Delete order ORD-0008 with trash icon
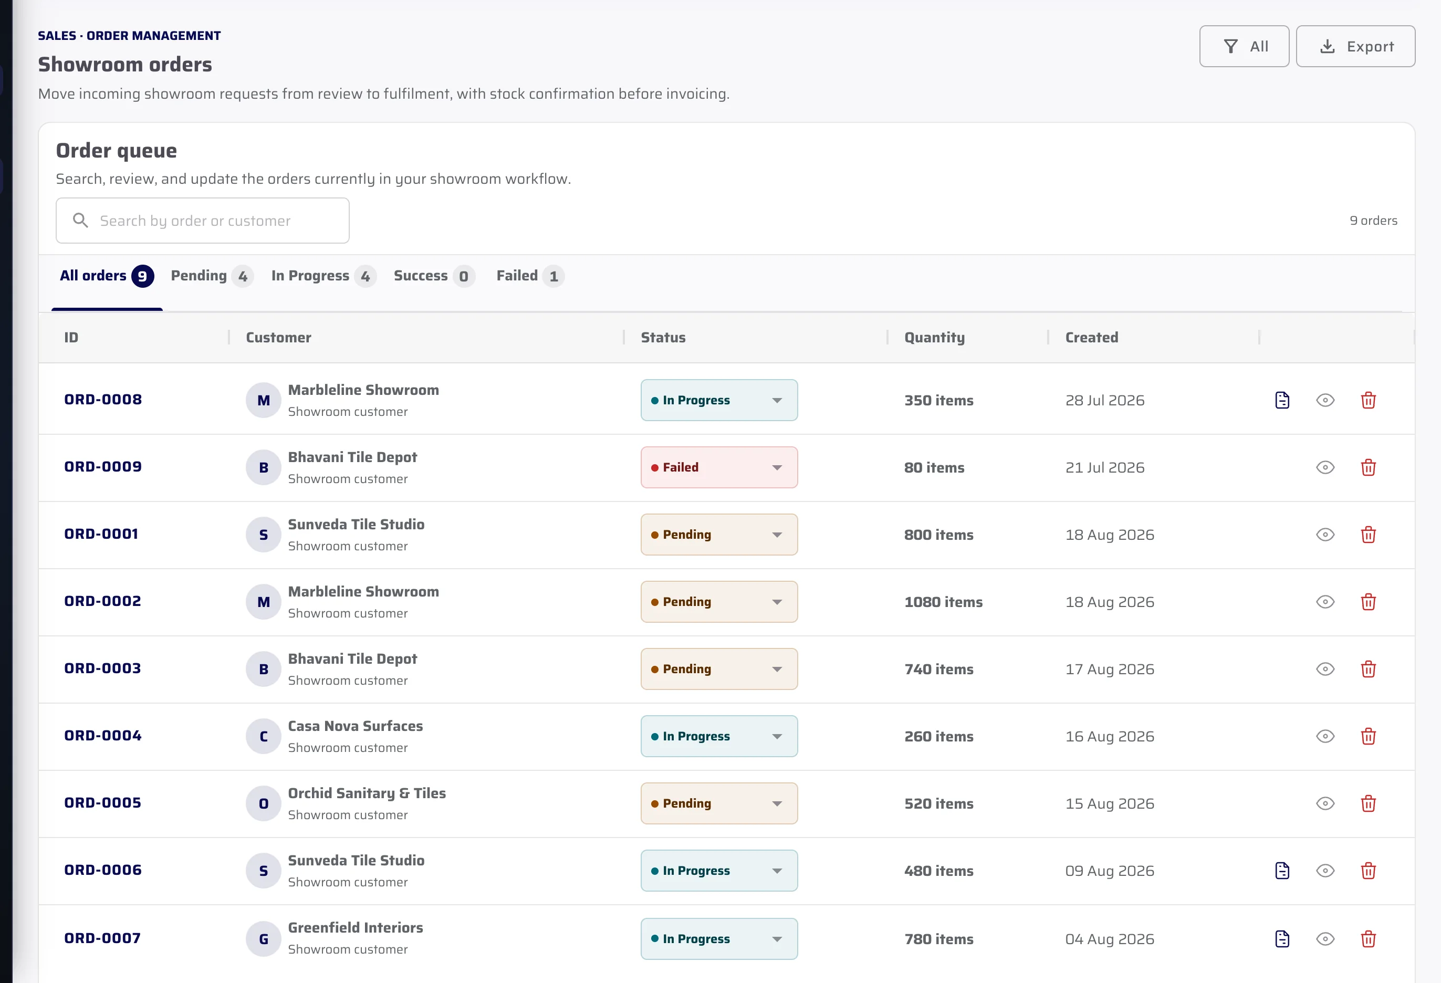Image resolution: width=1441 pixels, height=983 pixels. [1368, 400]
